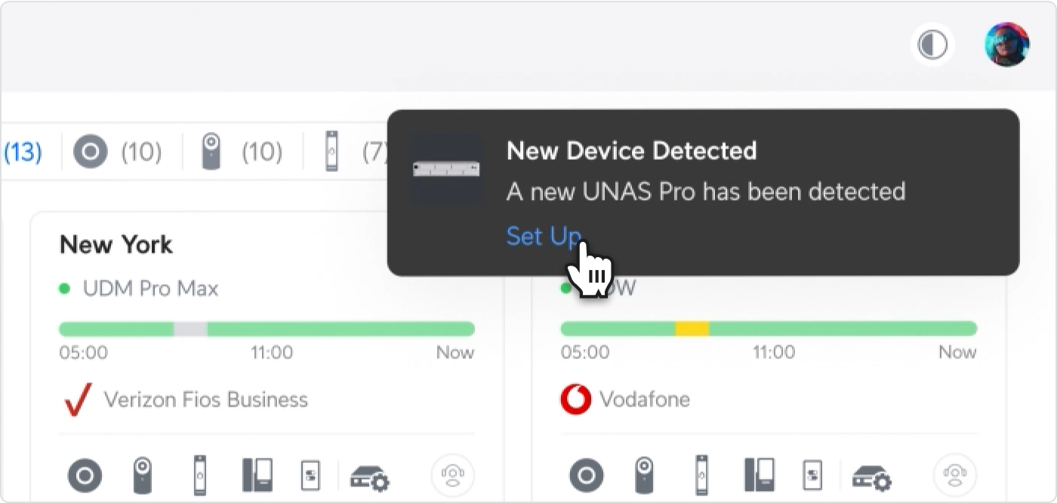The width and height of the screenshot is (1057, 503).
Task: Open console settings icon in Vodafone card
Action: 872,477
